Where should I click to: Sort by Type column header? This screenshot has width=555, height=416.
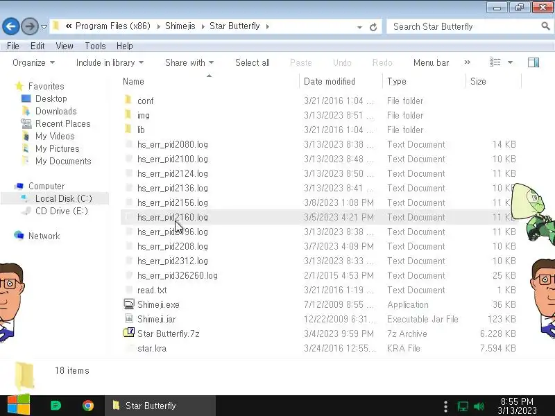click(x=397, y=81)
